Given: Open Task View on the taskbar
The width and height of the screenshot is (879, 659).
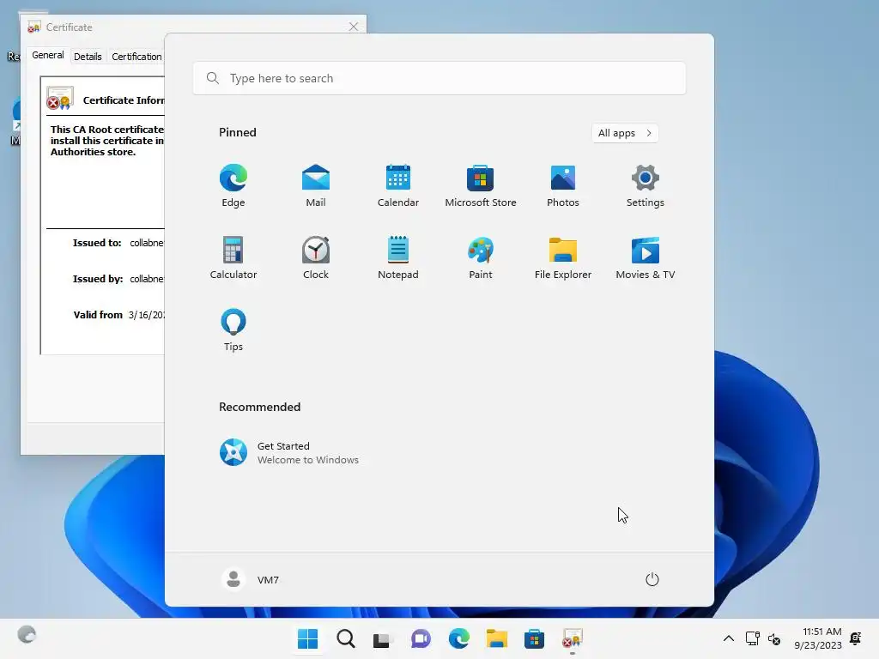Looking at the screenshot, I should click(x=384, y=638).
